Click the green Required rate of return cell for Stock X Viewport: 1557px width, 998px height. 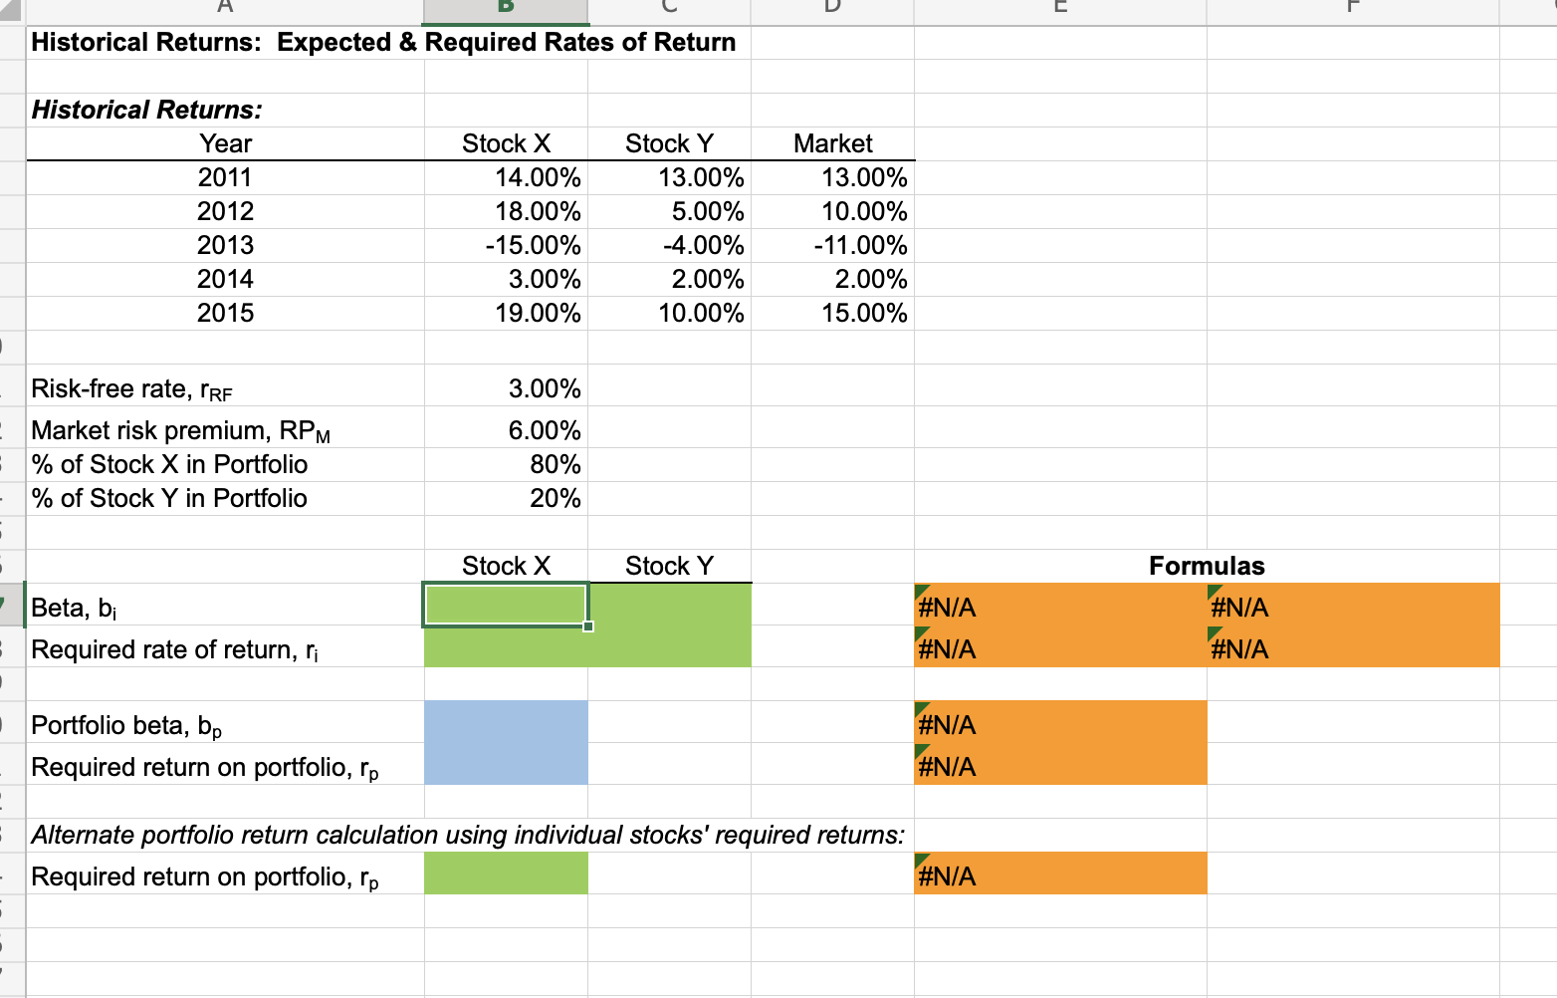(x=505, y=648)
